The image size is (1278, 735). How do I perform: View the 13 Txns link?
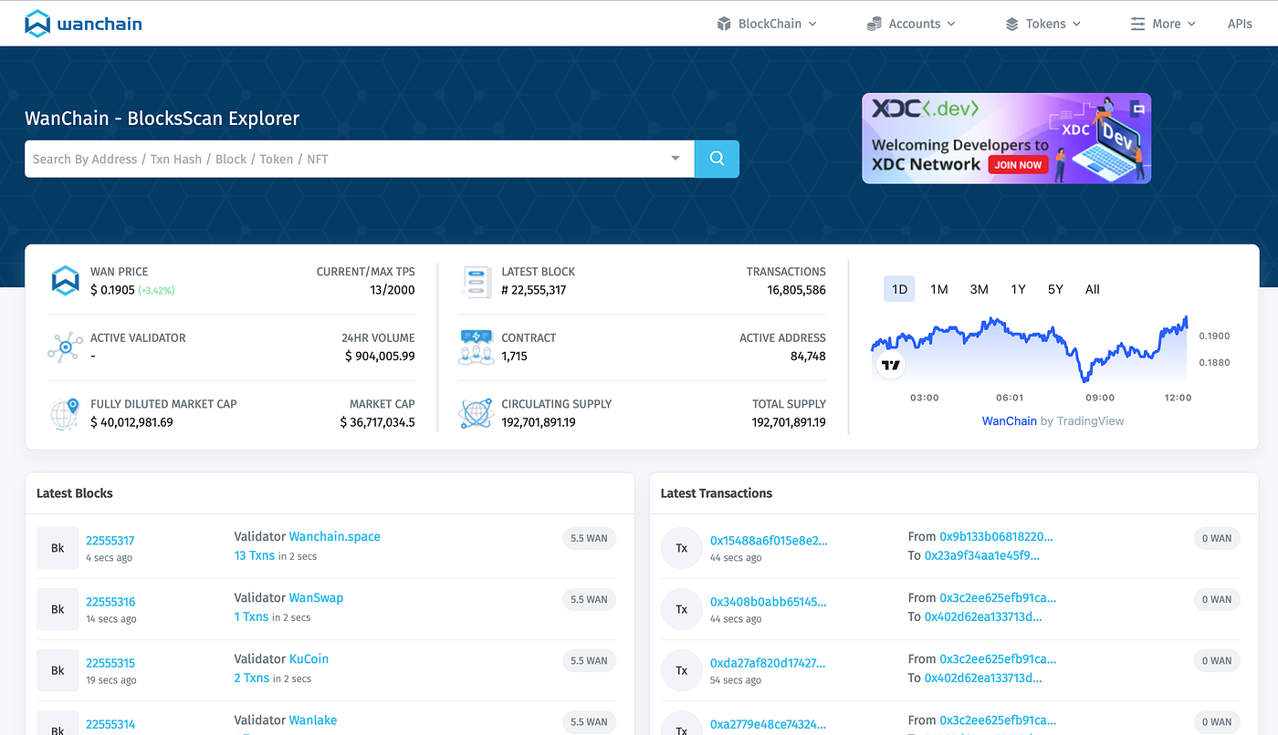[x=254, y=555]
